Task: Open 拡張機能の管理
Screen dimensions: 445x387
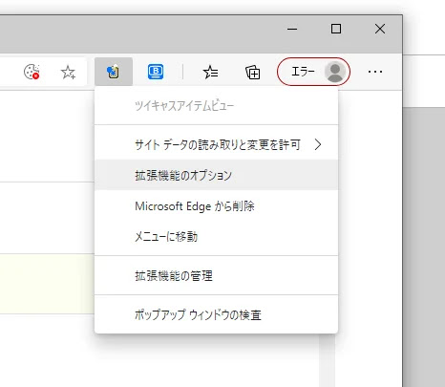Action: coord(217,275)
